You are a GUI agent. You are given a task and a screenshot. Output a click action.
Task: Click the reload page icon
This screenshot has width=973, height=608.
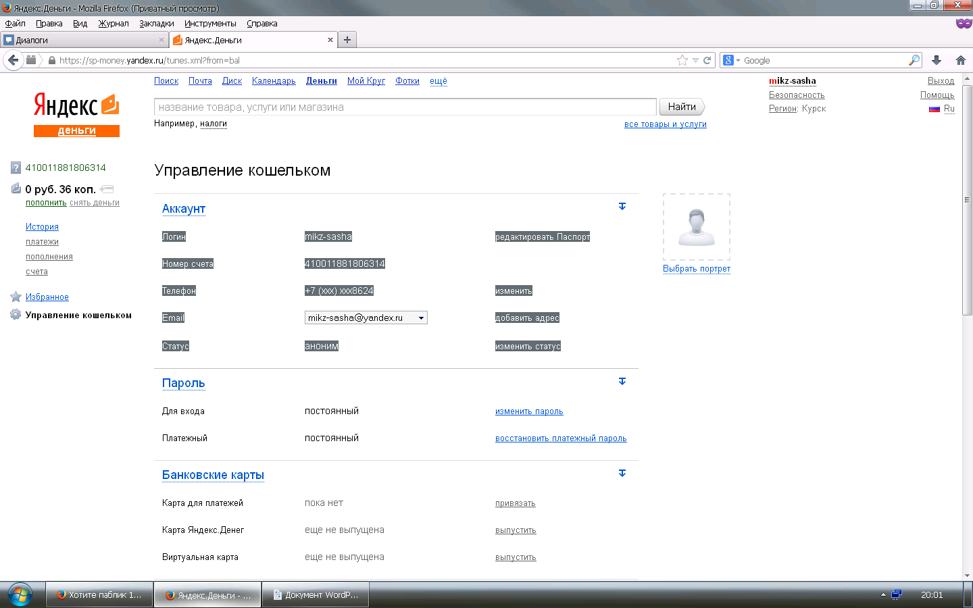[x=707, y=60]
